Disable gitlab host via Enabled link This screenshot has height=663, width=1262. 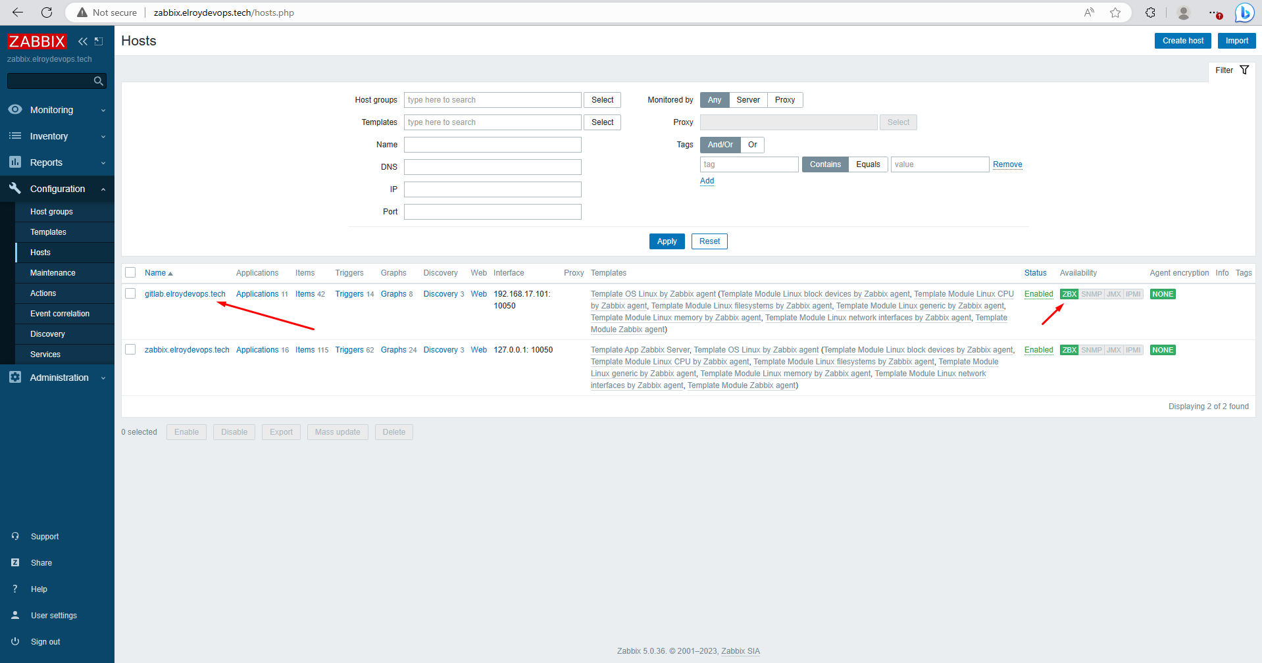click(1038, 294)
